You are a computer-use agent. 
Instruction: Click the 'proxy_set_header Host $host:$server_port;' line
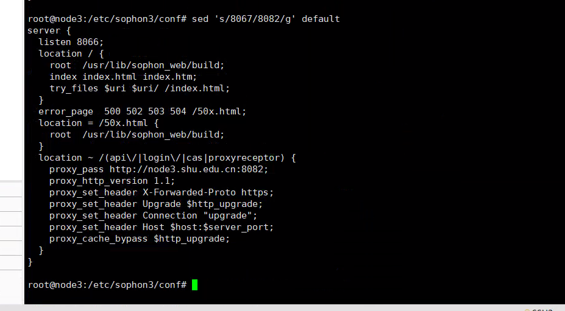162,227
